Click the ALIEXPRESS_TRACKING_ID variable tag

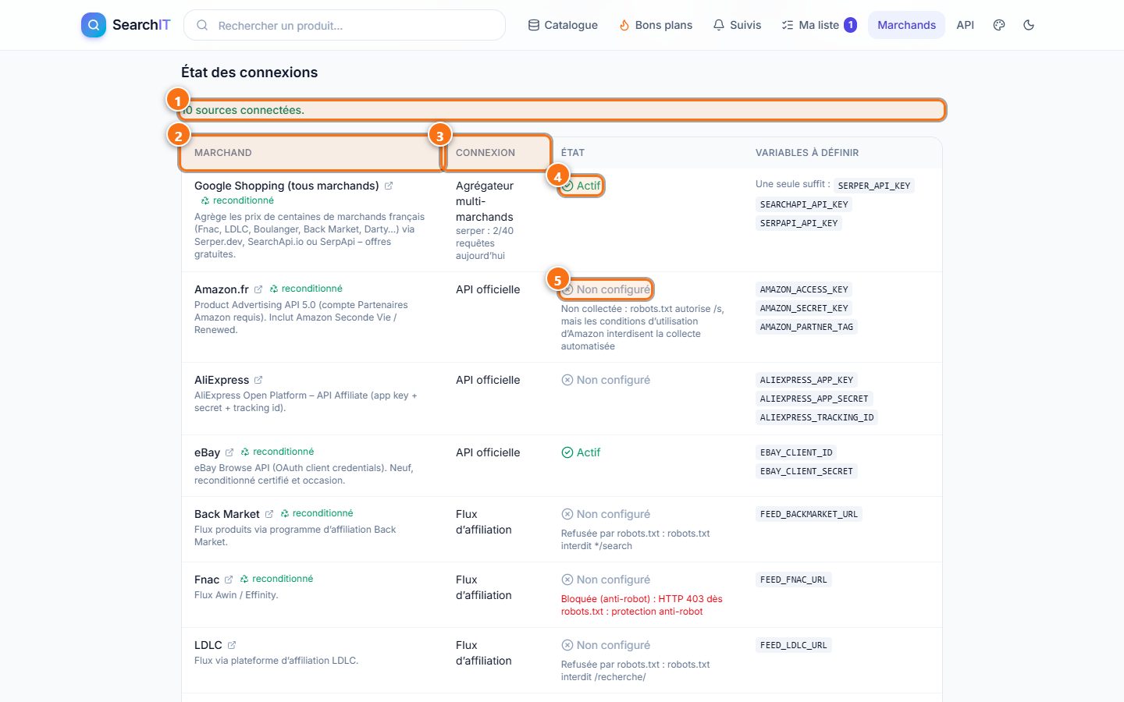click(816, 417)
